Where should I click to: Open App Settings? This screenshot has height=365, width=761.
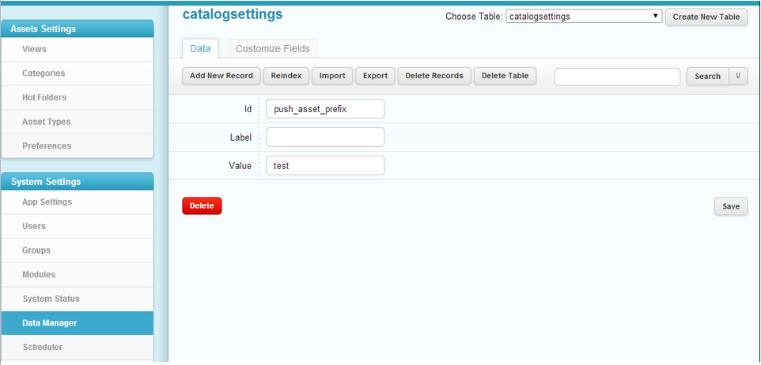(78, 201)
